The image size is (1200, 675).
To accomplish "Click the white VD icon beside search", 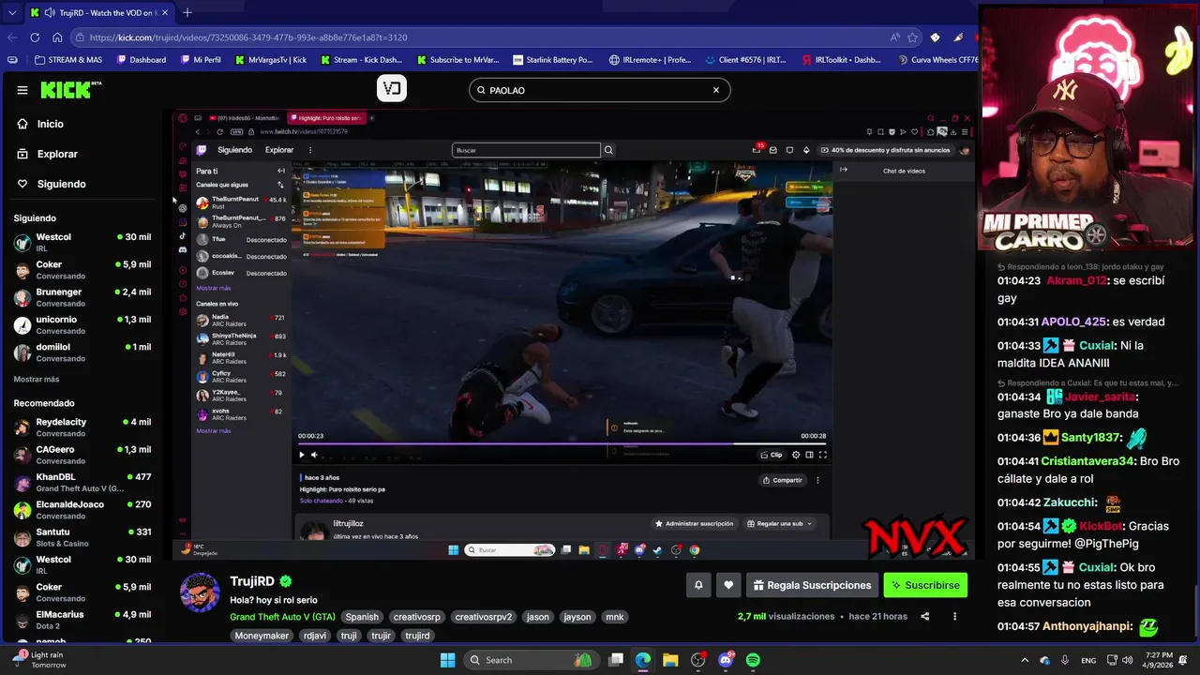I will coord(392,89).
